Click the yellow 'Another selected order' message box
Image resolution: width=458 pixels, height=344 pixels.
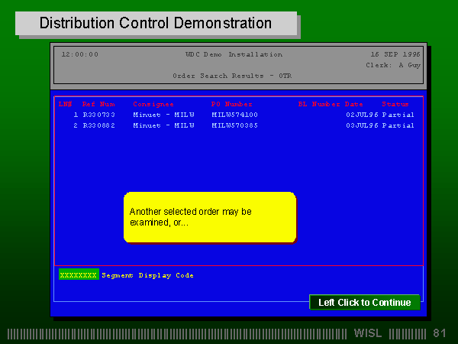click(x=210, y=217)
